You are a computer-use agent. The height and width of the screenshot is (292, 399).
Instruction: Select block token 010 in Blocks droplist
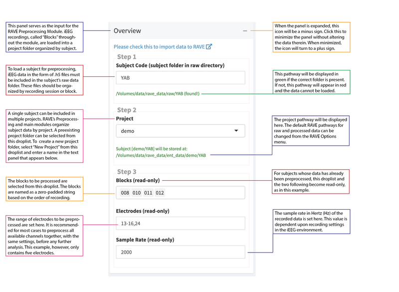pyautogui.click(x=137, y=192)
